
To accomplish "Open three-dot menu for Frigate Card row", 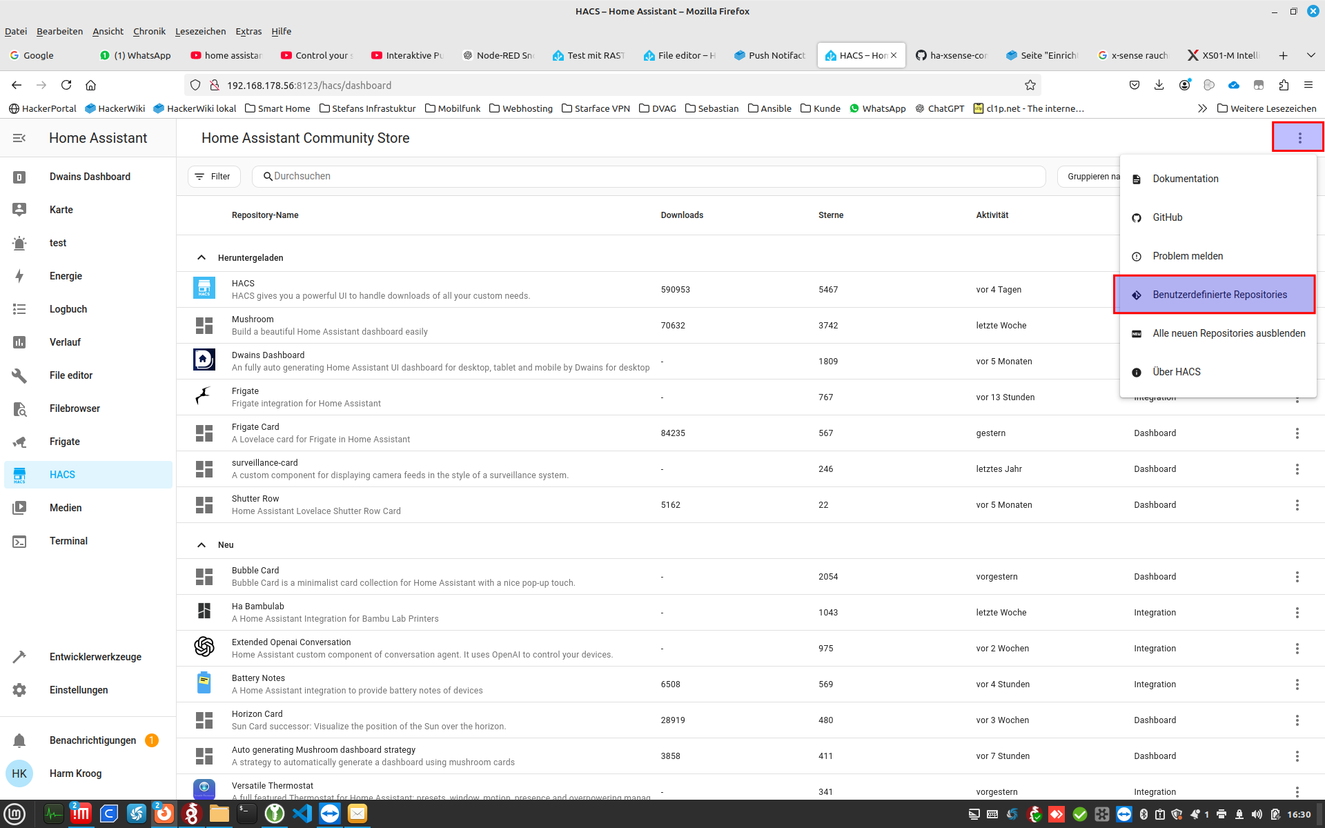I will 1297,433.
